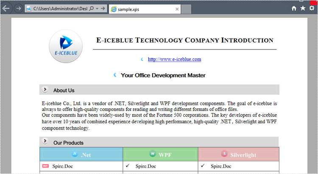
Task: Click the checkmark in WPF Spire.Doc row
Action: 127,166
